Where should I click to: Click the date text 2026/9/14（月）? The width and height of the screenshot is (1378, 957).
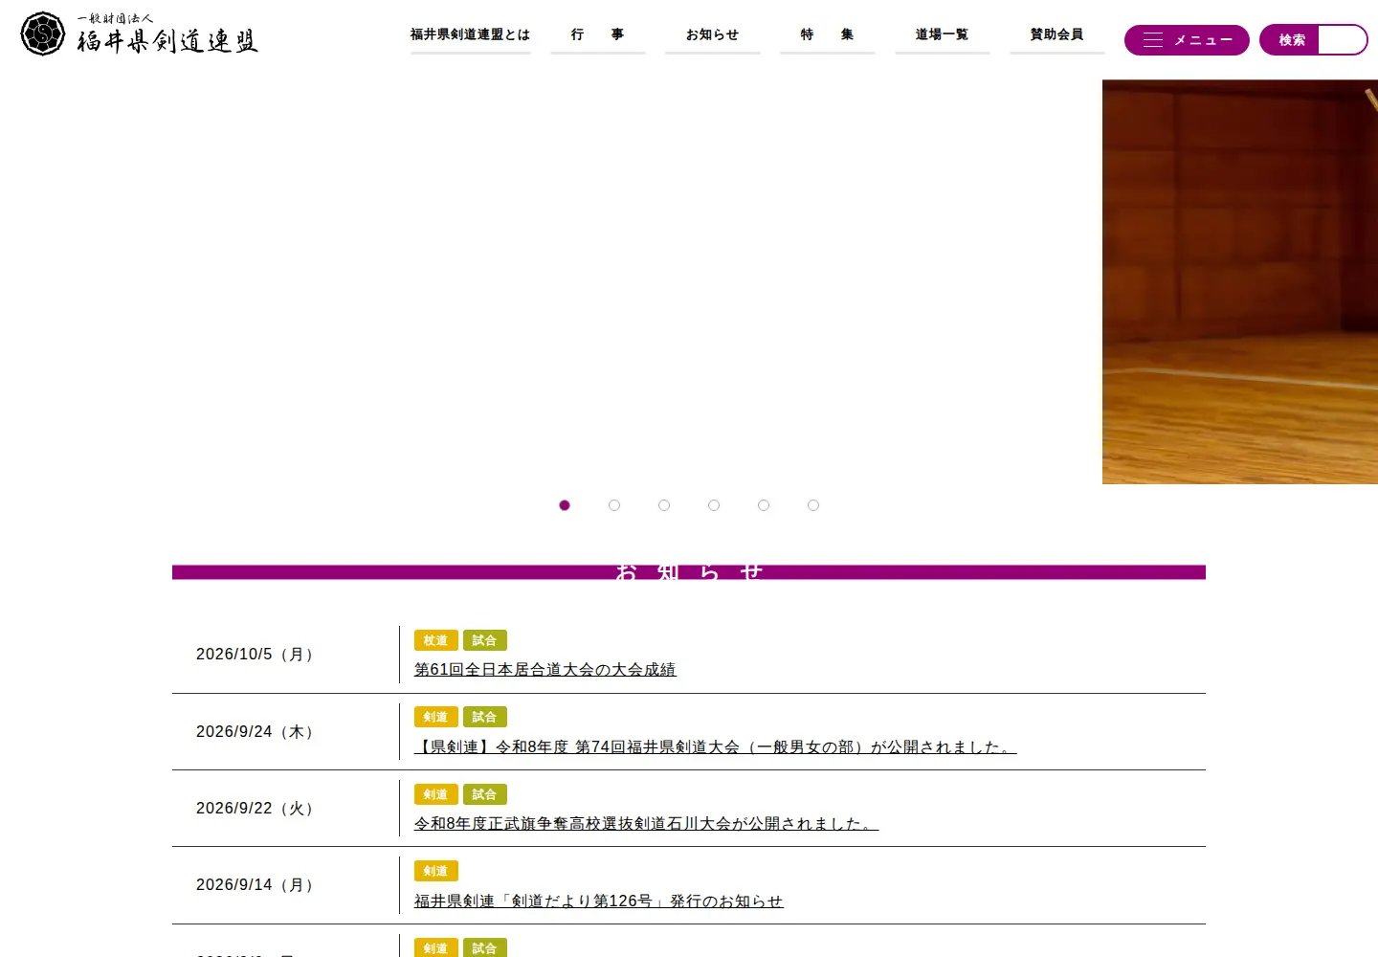(x=256, y=885)
